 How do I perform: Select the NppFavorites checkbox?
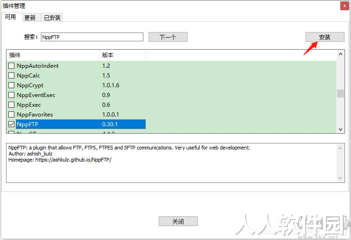12,114
